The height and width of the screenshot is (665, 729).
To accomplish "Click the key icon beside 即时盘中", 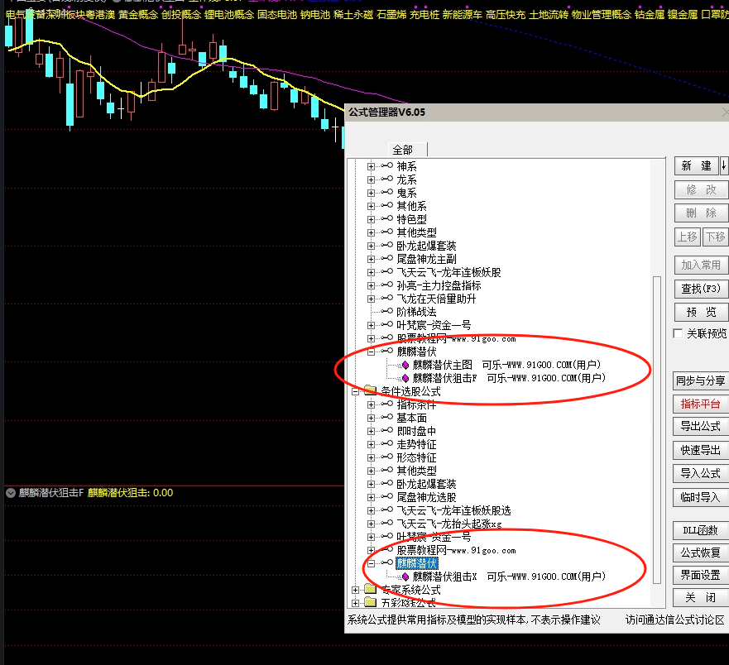I will 386,430.
